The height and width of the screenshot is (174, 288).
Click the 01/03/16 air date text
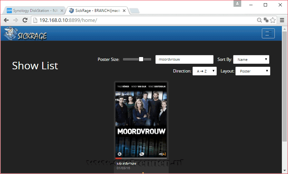click(x=123, y=168)
